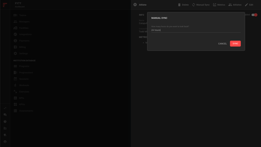The width and height of the screenshot is (261, 147).
Task: Click the KPIs icon
Action: (x=15, y=98)
